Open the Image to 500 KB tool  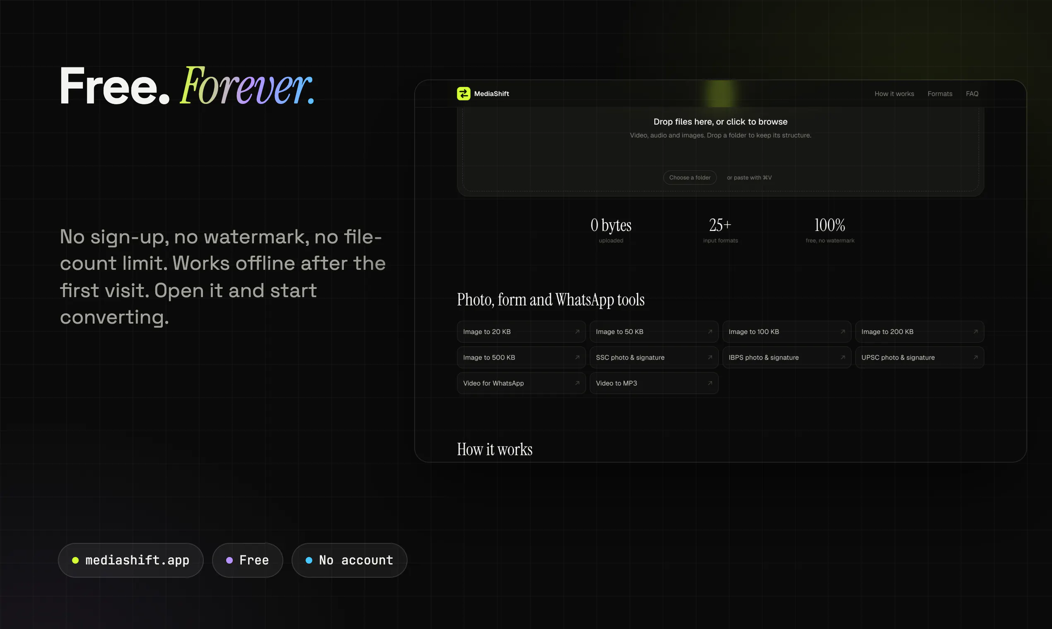click(521, 358)
